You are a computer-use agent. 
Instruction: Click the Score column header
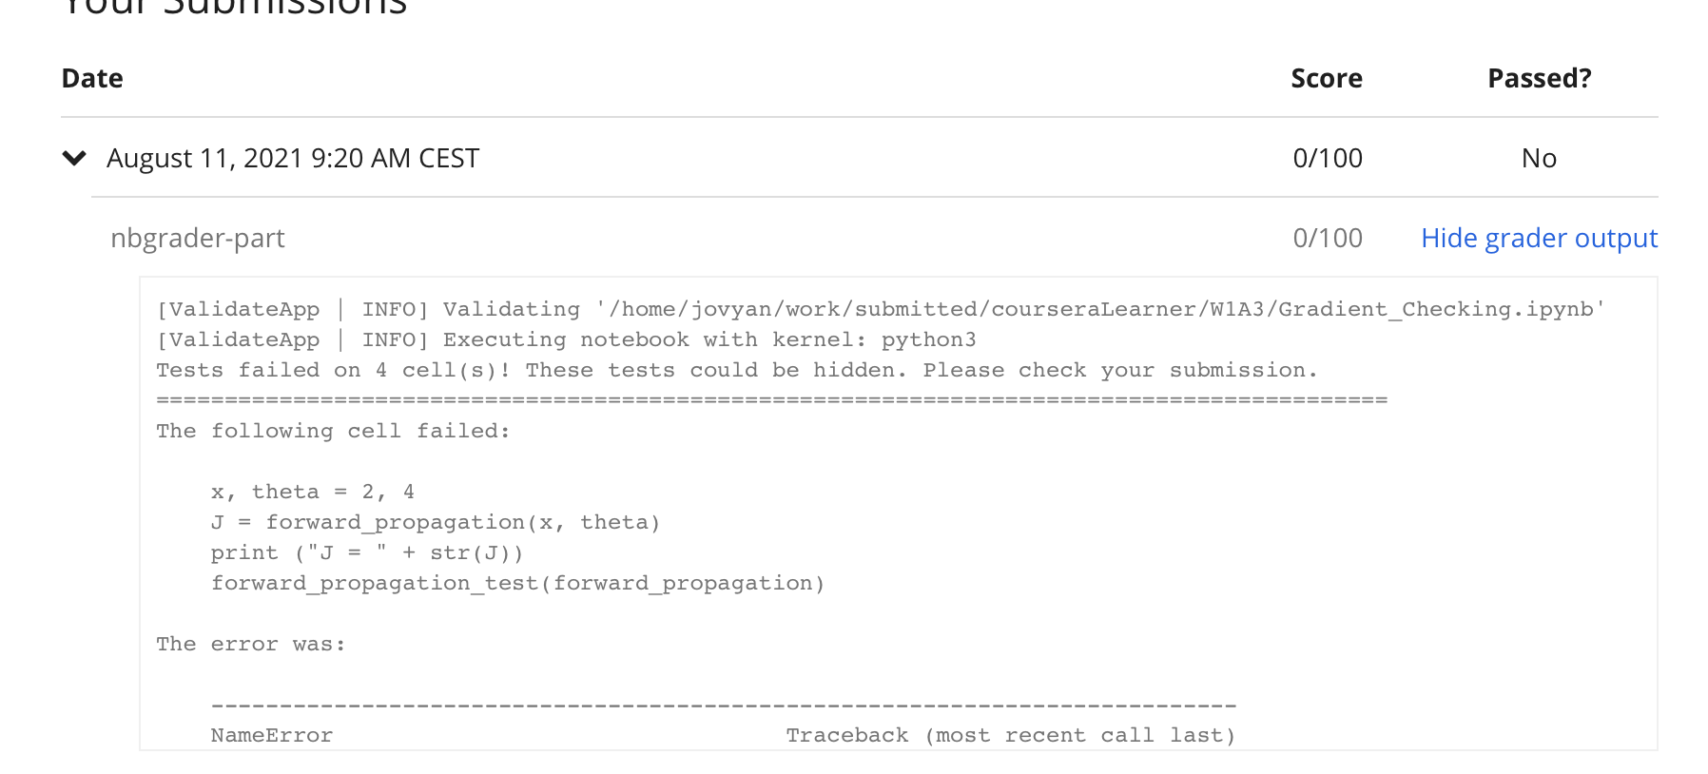click(x=1326, y=78)
